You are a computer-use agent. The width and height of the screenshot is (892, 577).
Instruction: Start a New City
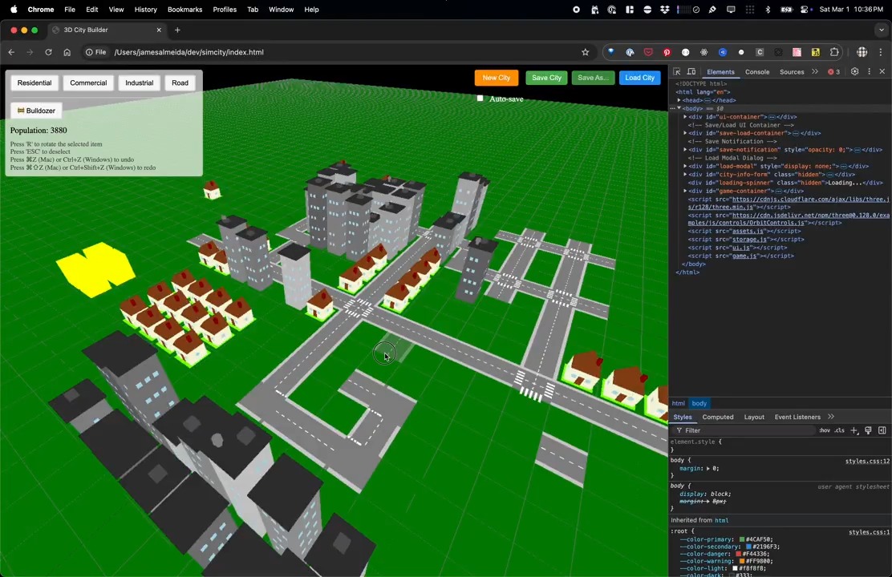click(x=496, y=78)
